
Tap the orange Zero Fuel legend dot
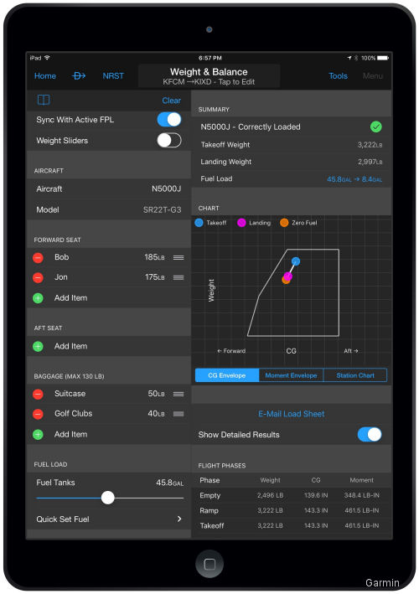[x=284, y=223]
